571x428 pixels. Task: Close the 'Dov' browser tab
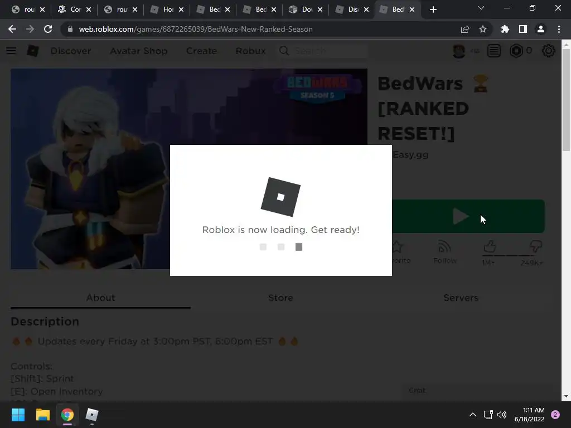(x=320, y=9)
